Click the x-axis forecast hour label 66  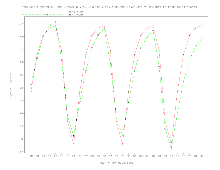pyautogui.click(x=165, y=156)
